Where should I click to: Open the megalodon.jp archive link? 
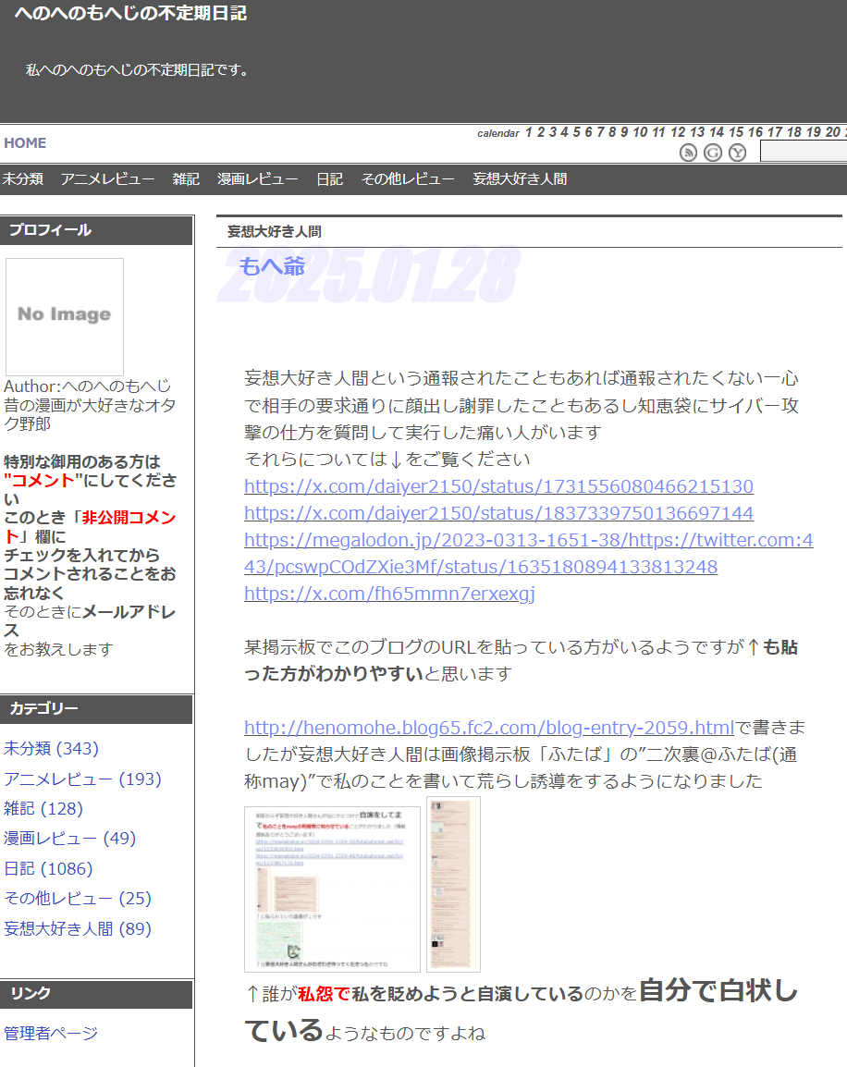click(528, 553)
